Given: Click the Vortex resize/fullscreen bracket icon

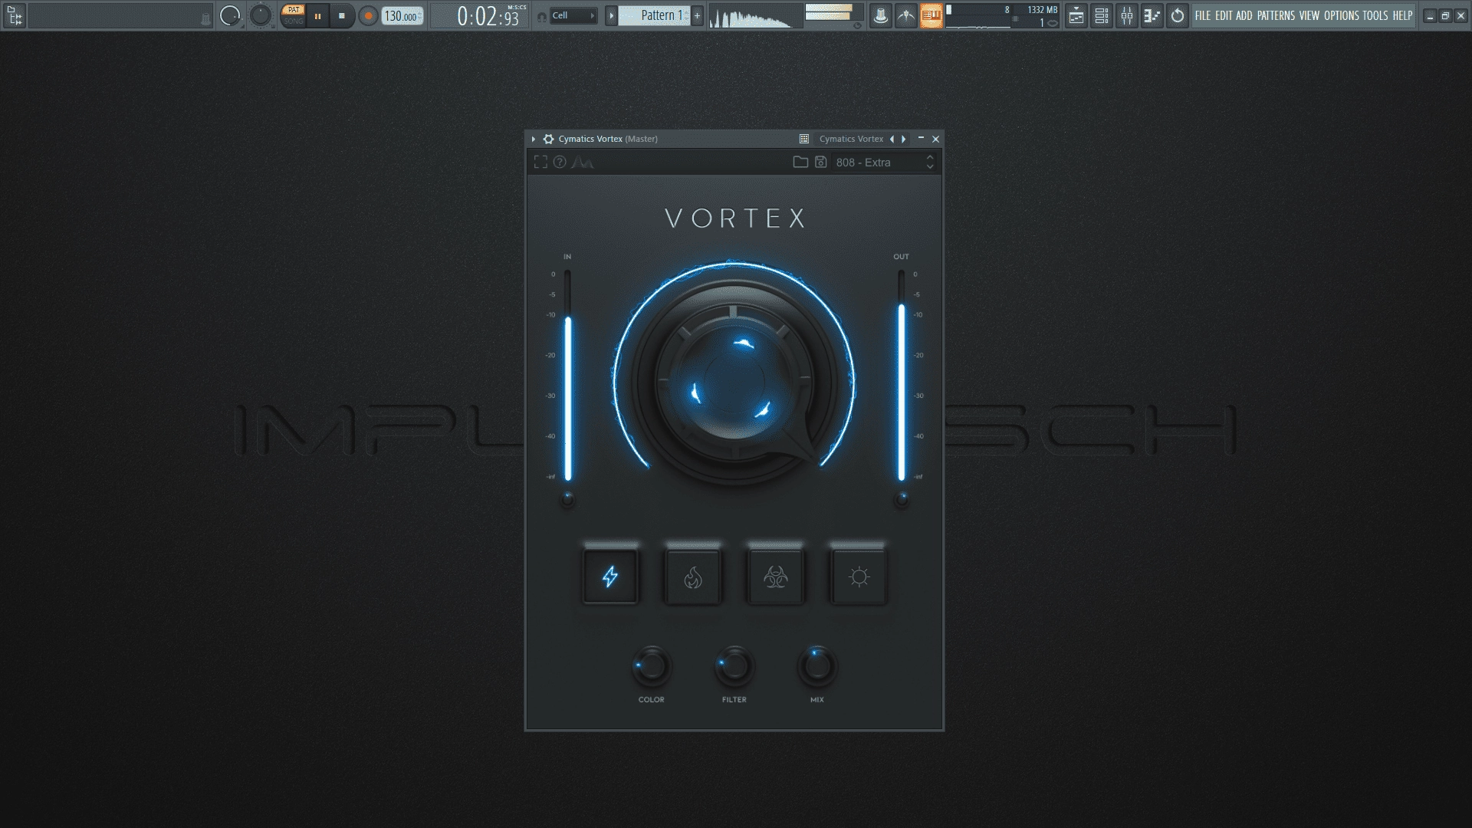Looking at the screenshot, I should click(x=540, y=162).
